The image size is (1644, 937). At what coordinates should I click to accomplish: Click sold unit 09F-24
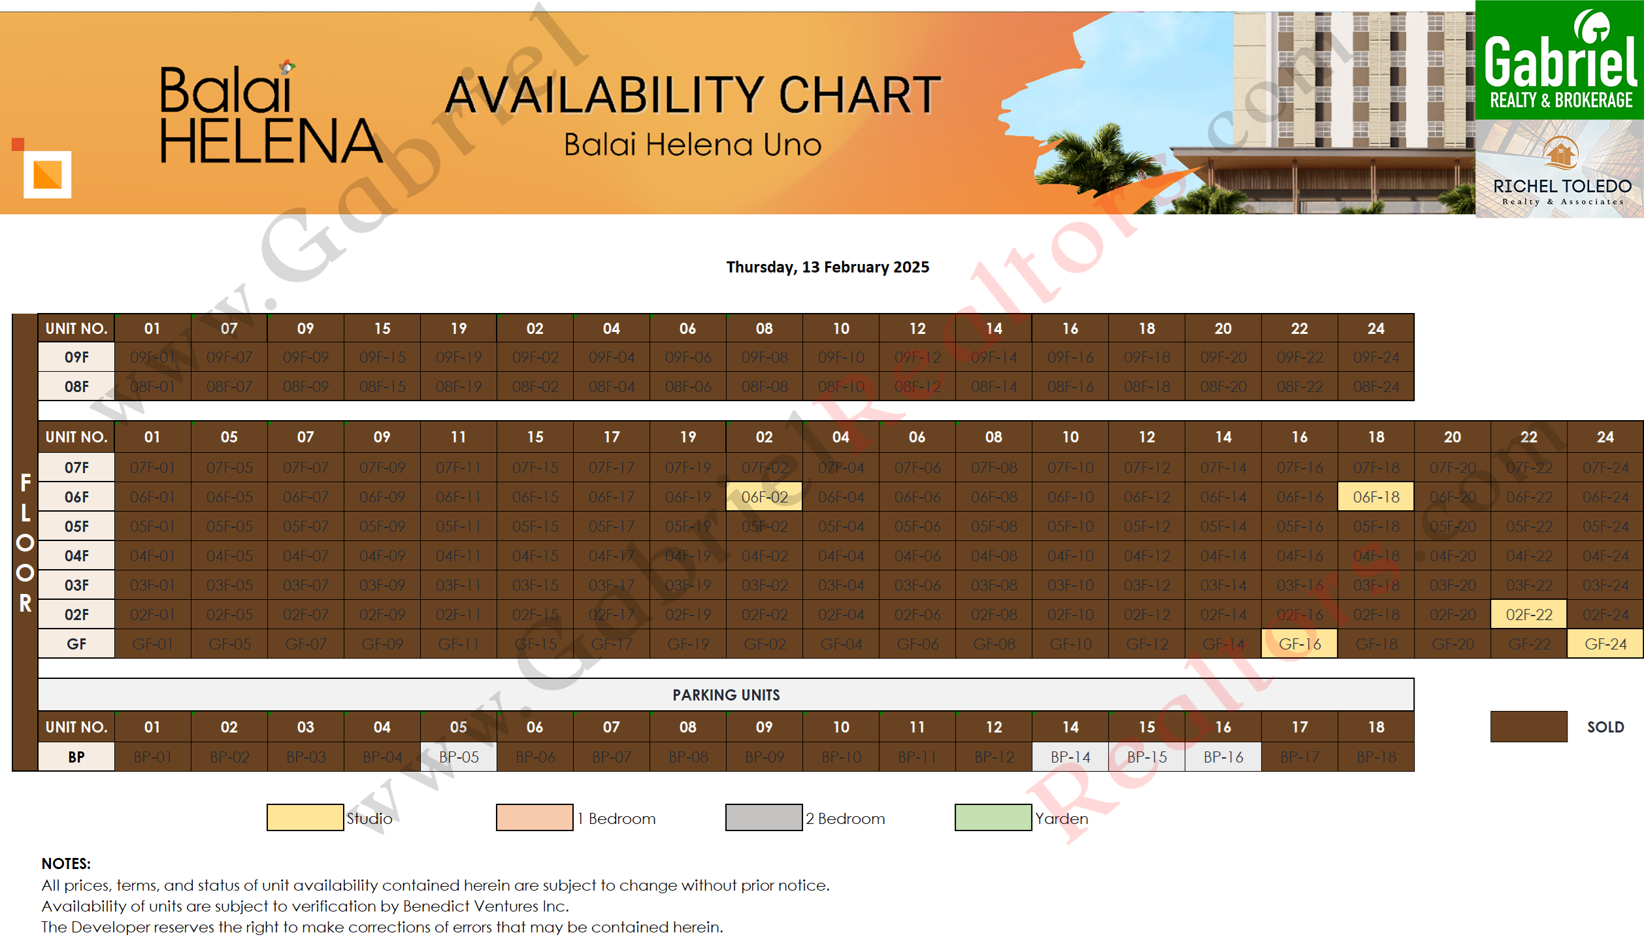1376,357
